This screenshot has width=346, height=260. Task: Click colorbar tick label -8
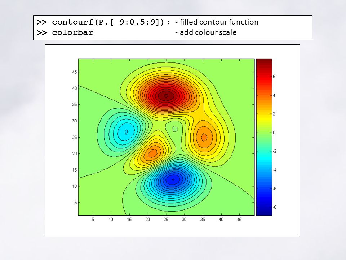(275, 207)
